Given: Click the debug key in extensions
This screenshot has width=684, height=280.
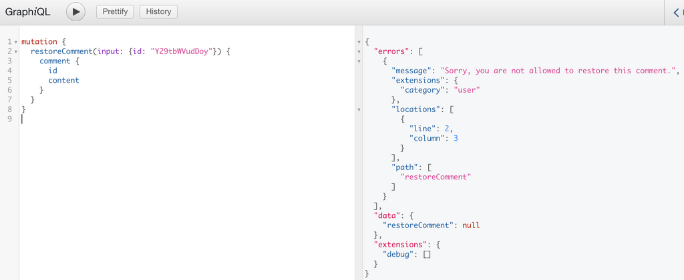Looking at the screenshot, I should point(397,254).
